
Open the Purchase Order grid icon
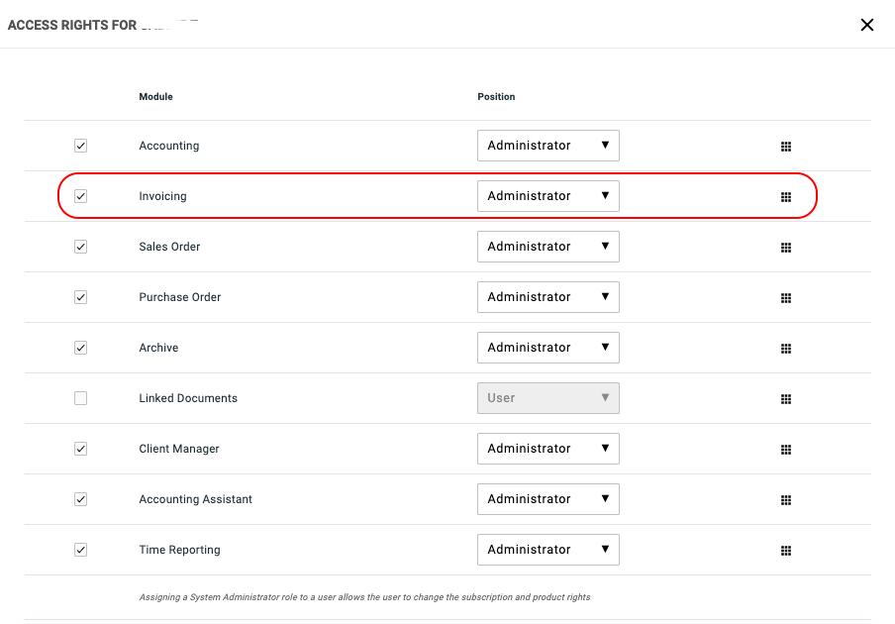click(786, 298)
